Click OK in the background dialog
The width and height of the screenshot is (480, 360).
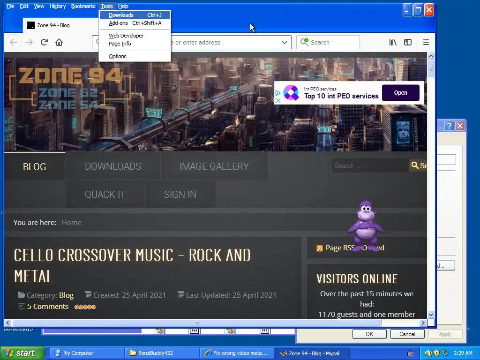point(369,334)
